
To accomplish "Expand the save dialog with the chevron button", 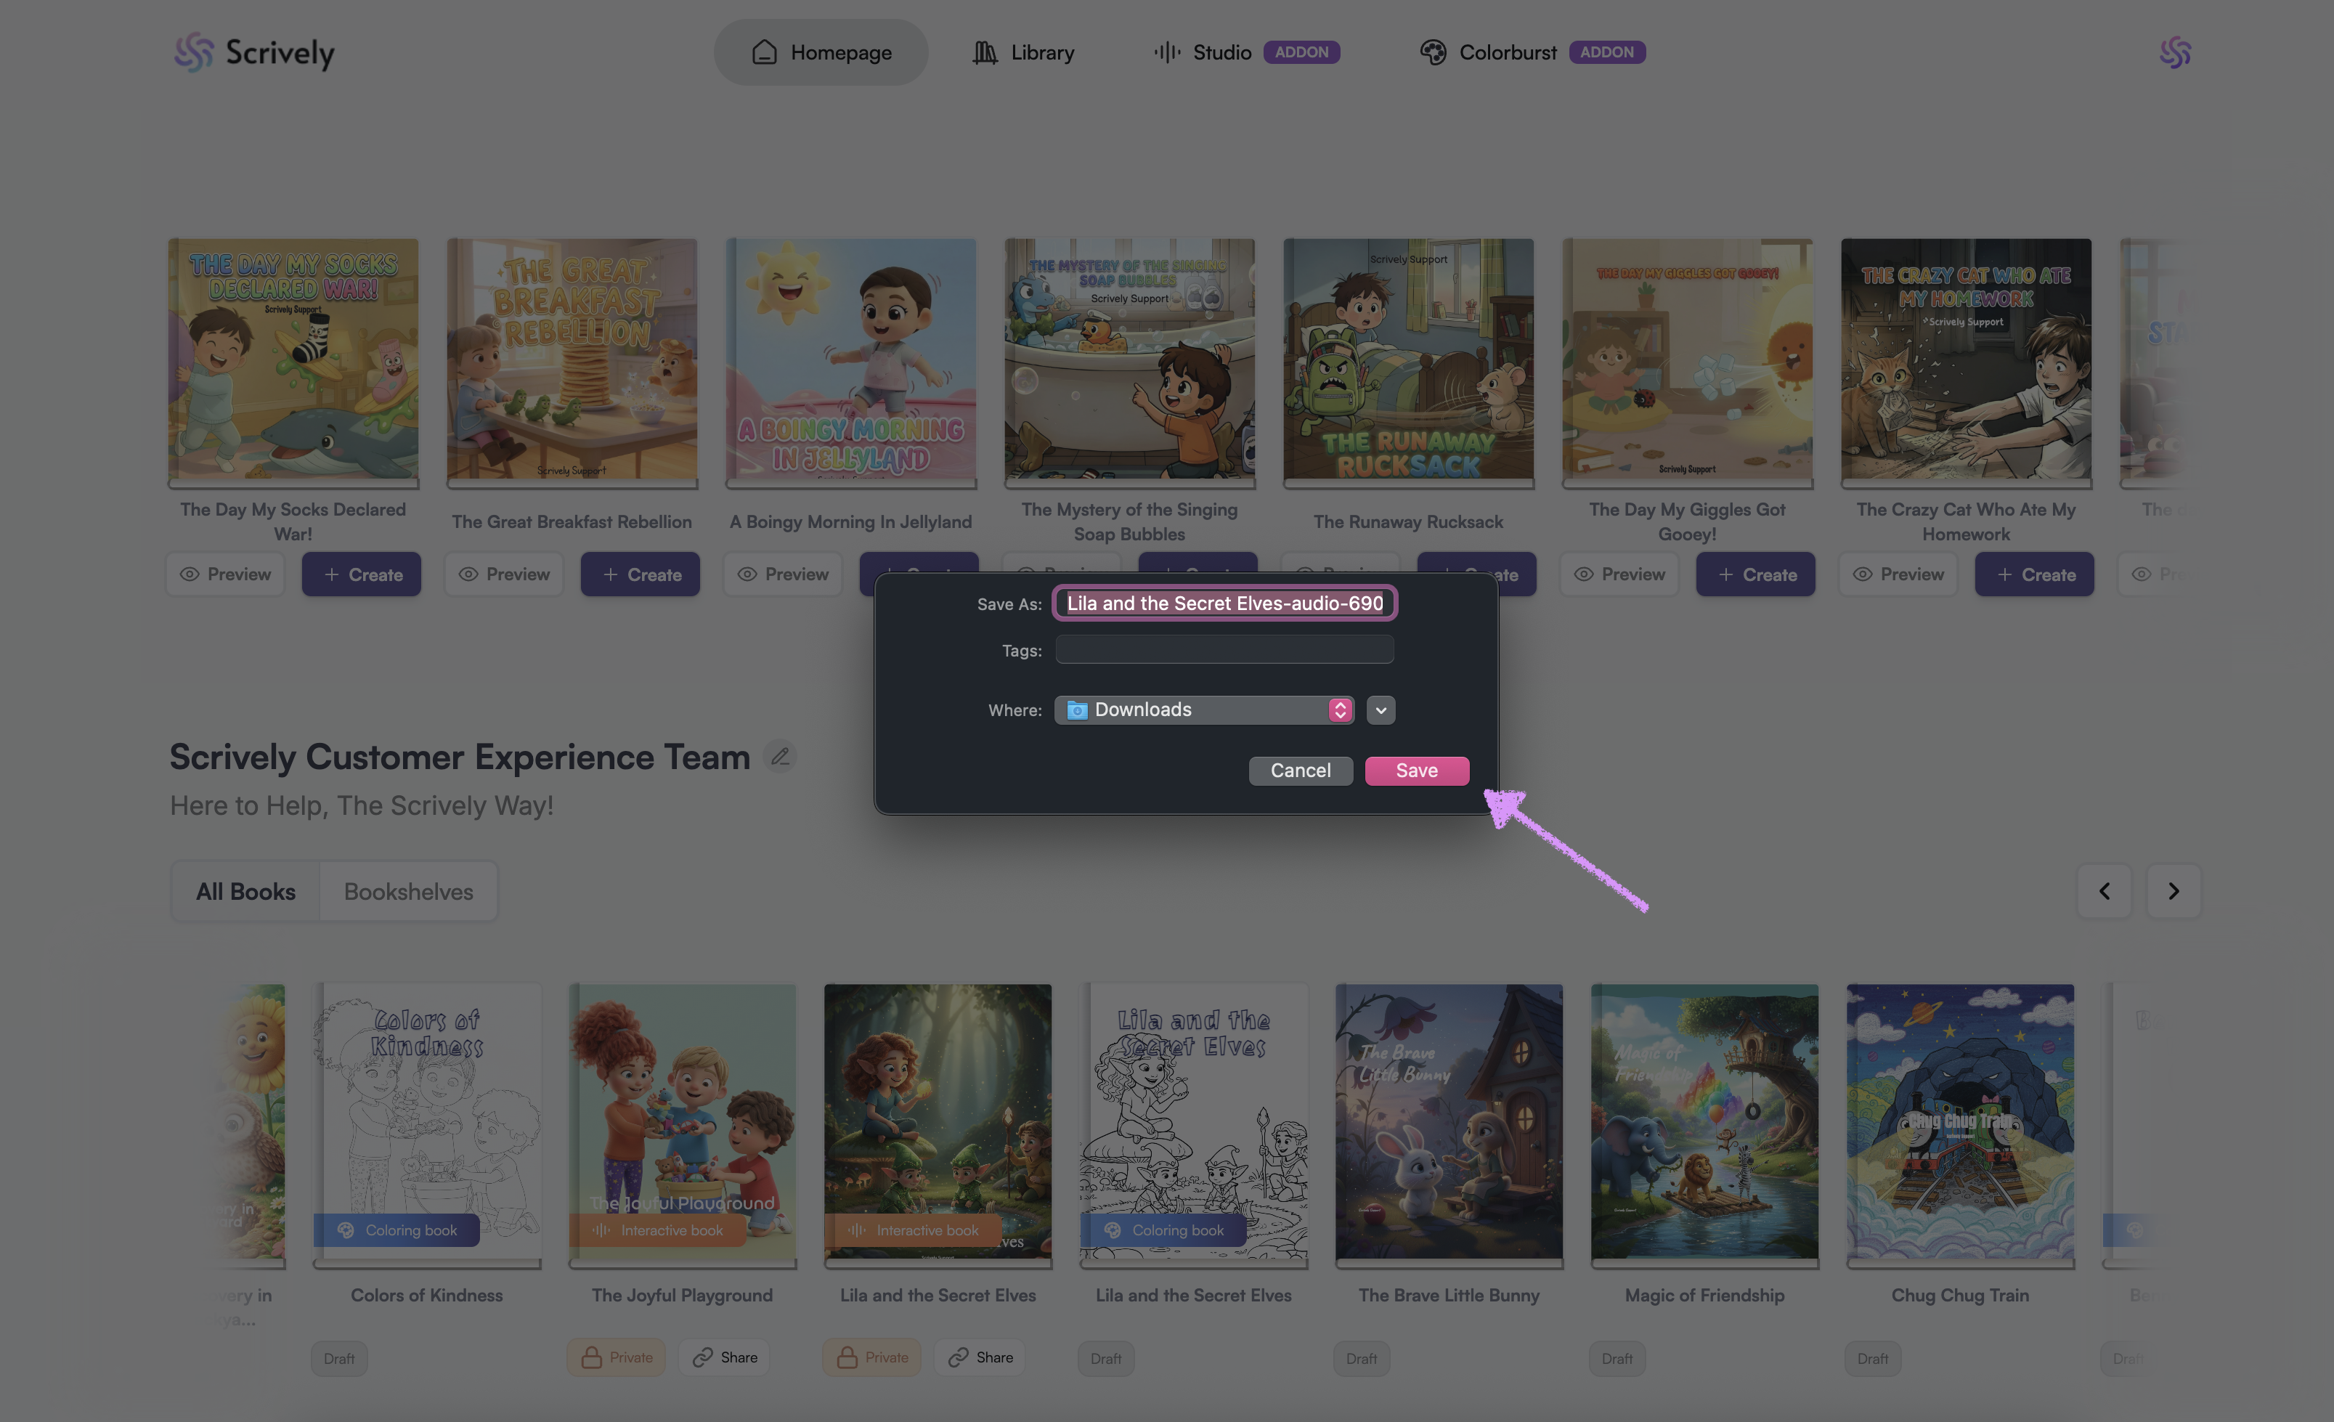I will 1380,710.
